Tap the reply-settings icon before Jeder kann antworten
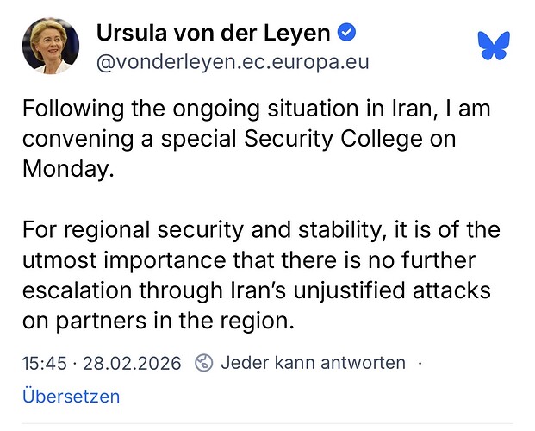The height and width of the screenshot is (431, 535). [204, 363]
